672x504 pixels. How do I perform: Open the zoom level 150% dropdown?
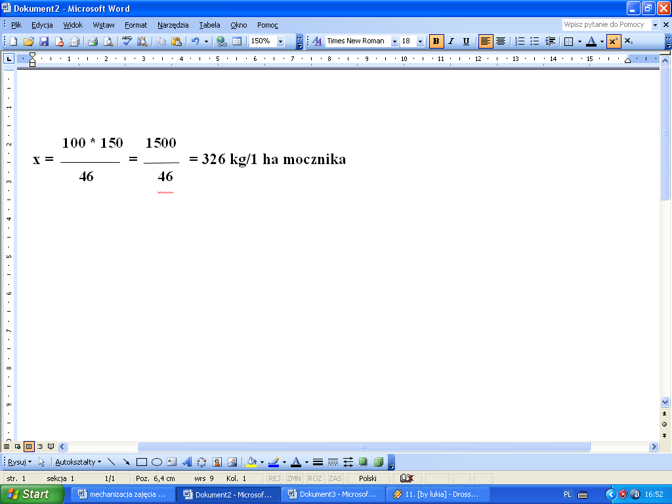(280, 41)
